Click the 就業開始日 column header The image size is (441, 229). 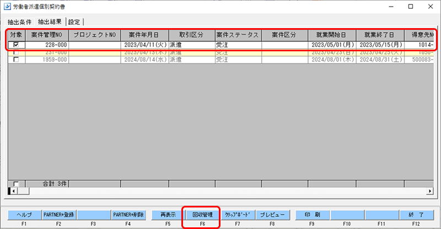tap(332, 35)
